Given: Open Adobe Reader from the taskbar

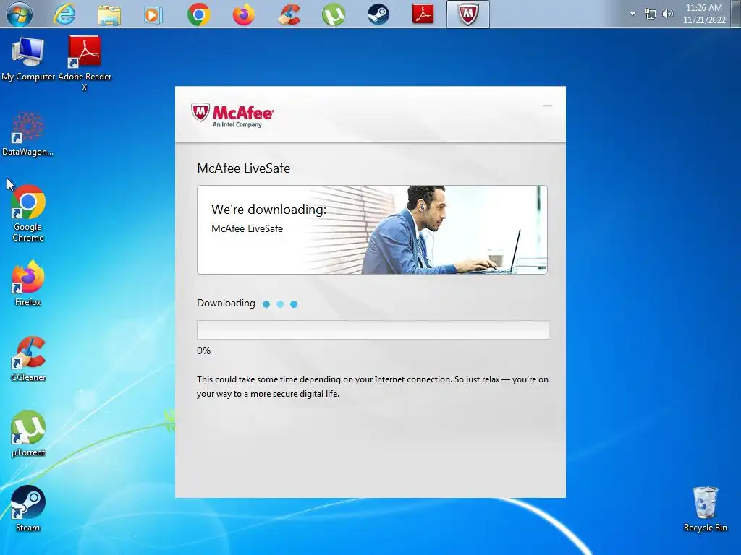Looking at the screenshot, I should (x=423, y=14).
